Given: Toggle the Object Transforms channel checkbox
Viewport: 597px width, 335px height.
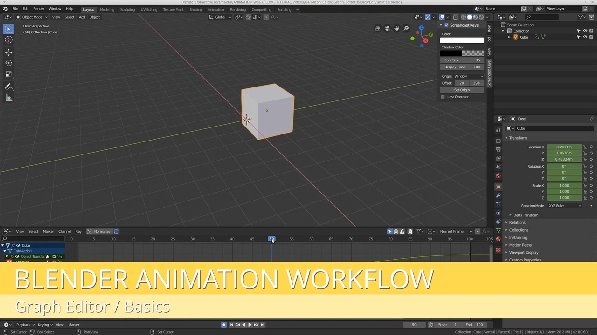Looking at the screenshot, I should pyautogui.click(x=54, y=256).
